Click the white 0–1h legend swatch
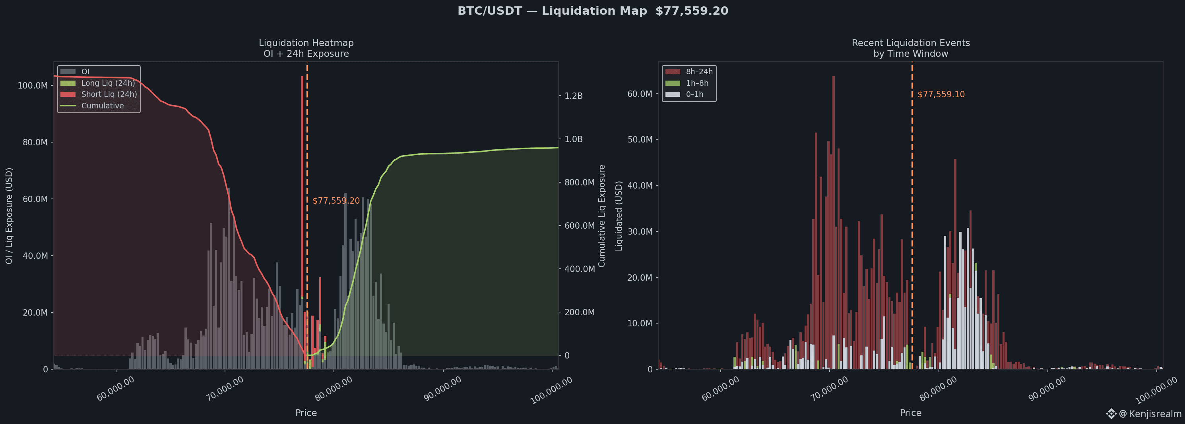Image resolution: width=1185 pixels, height=424 pixels. tap(673, 94)
